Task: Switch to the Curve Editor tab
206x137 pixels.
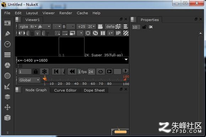Action: tap(65, 90)
